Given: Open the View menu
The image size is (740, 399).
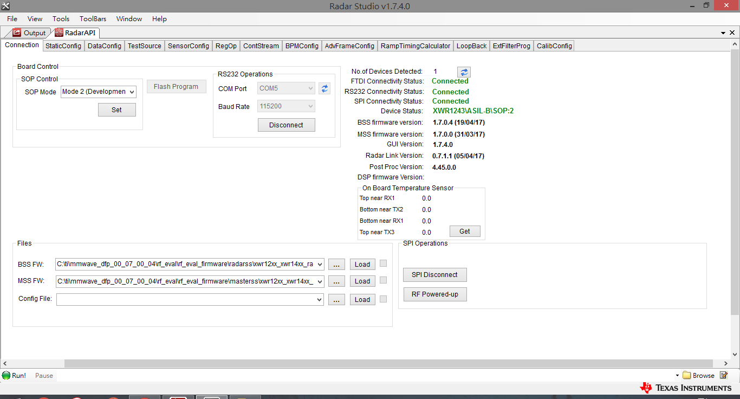Looking at the screenshot, I should [x=35, y=18].
